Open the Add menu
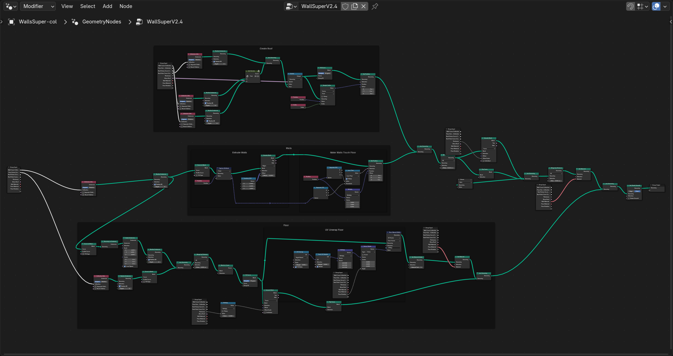The width and height of the screenshot is (673, 356). tap(107, 6)
